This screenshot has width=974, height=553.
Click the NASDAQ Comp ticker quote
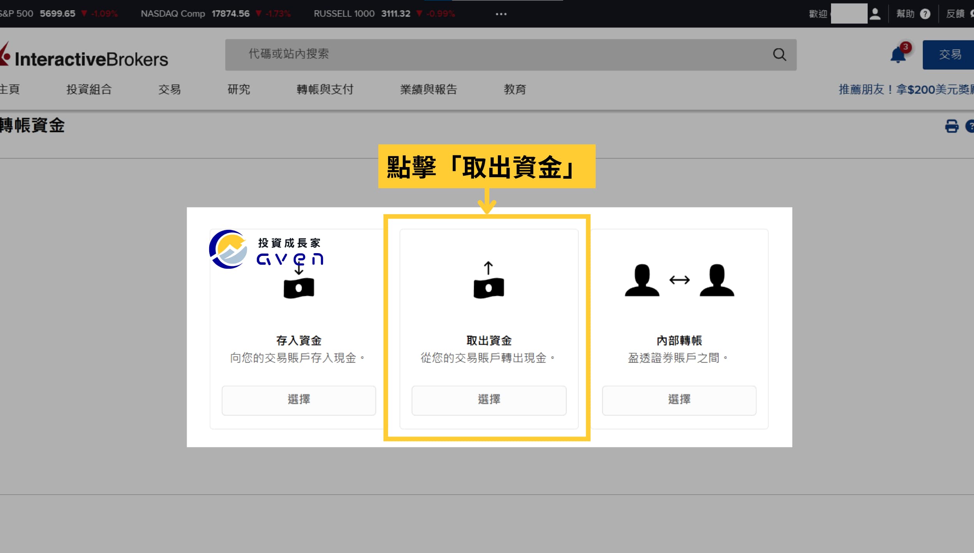215,14
